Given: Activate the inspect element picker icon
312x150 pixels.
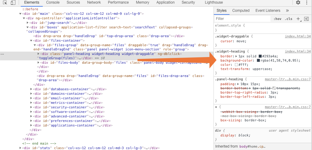Looking at the screenshot, I should click(x=5, y=2).
